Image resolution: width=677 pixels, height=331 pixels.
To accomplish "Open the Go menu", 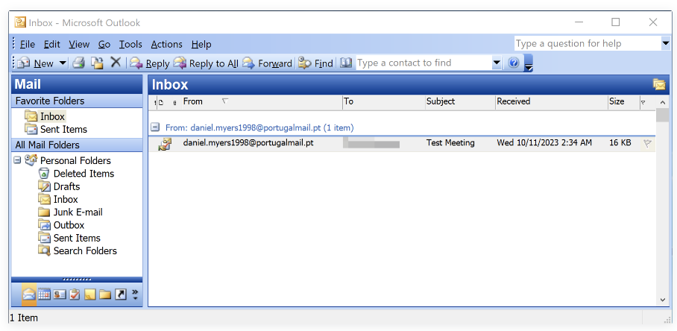I will click(x=104, y=45).
